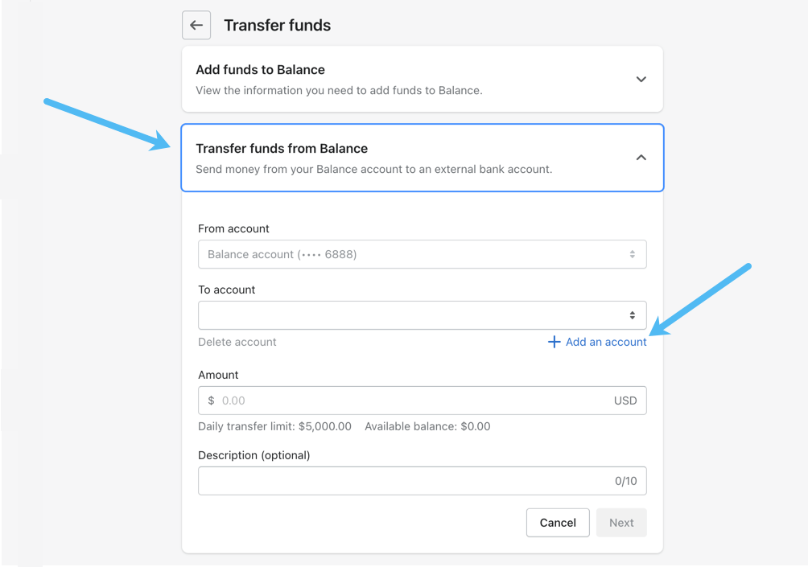Click the Available balance text
This screenshot has width=808, height=567.
427,426
